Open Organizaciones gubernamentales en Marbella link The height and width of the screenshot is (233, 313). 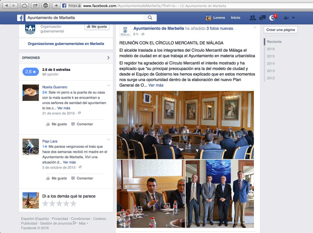pyautogui.click(x=66, y=44)
